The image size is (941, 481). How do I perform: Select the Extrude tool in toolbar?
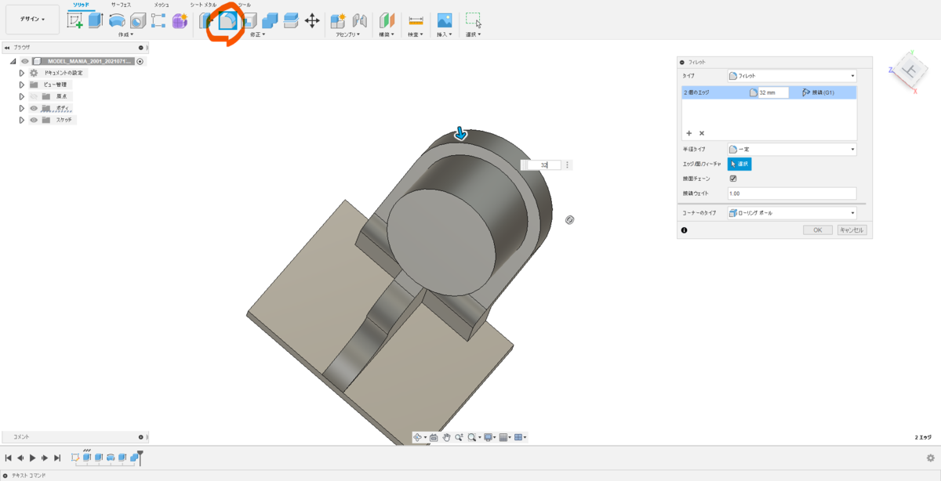(96, 21)
